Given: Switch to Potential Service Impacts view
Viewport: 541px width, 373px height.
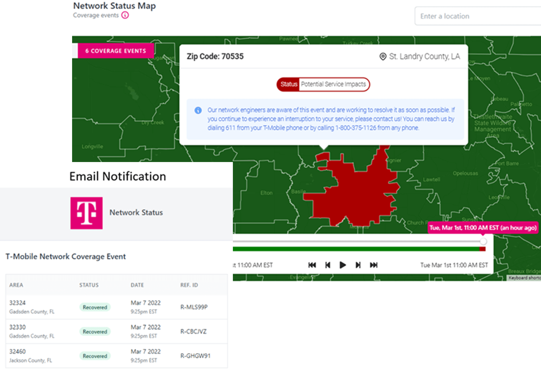Looking at the screenshot, I should pos(333,84).
